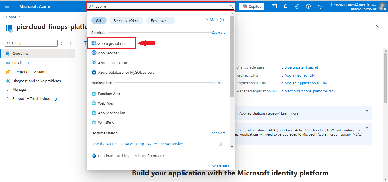Viewport: 388px width, 182px height.
Task: Click Continue searching in Microsoft Entra ID
Action: pyautogui.click(x=131, y=156)
